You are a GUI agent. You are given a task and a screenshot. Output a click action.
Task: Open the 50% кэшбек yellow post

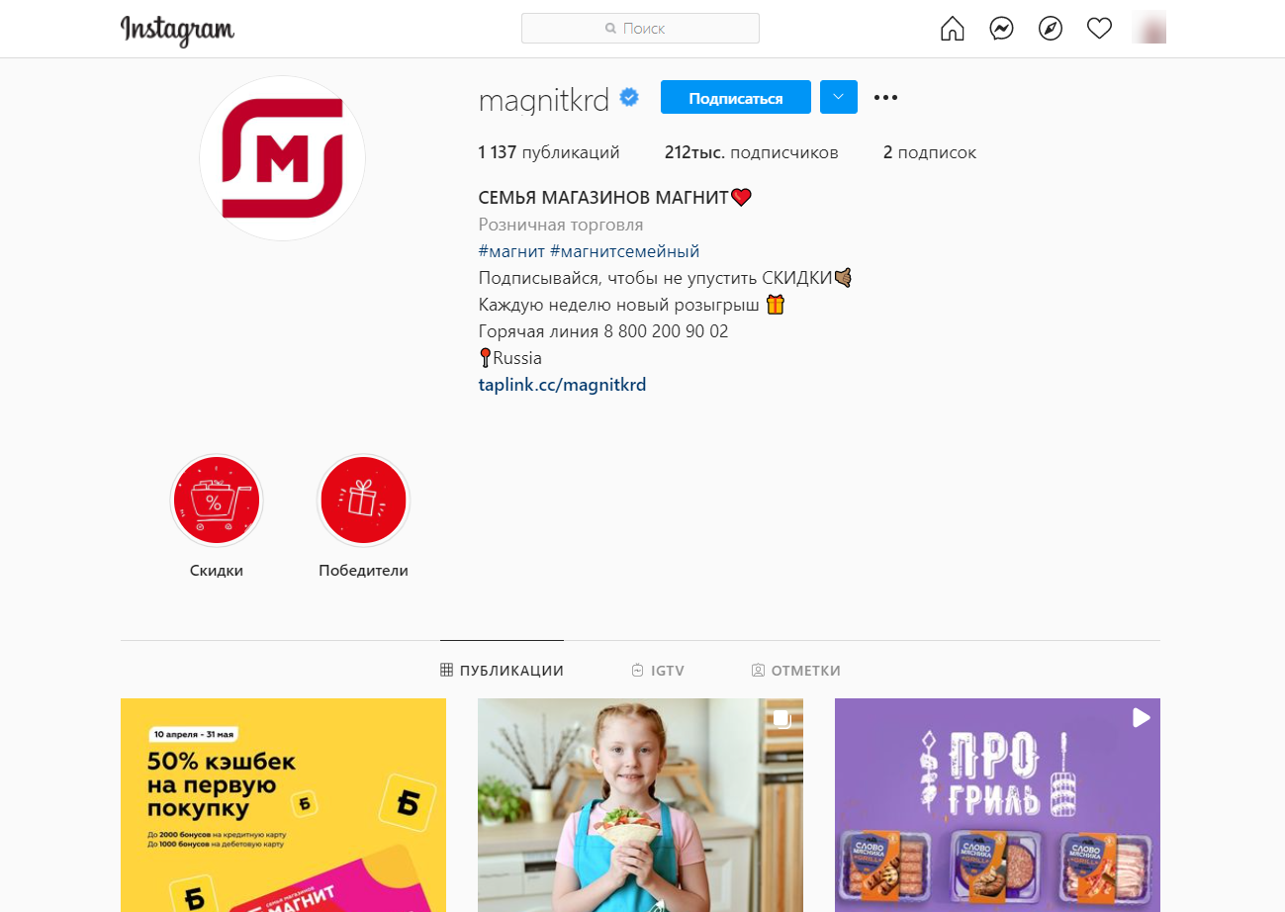point(283,805)
